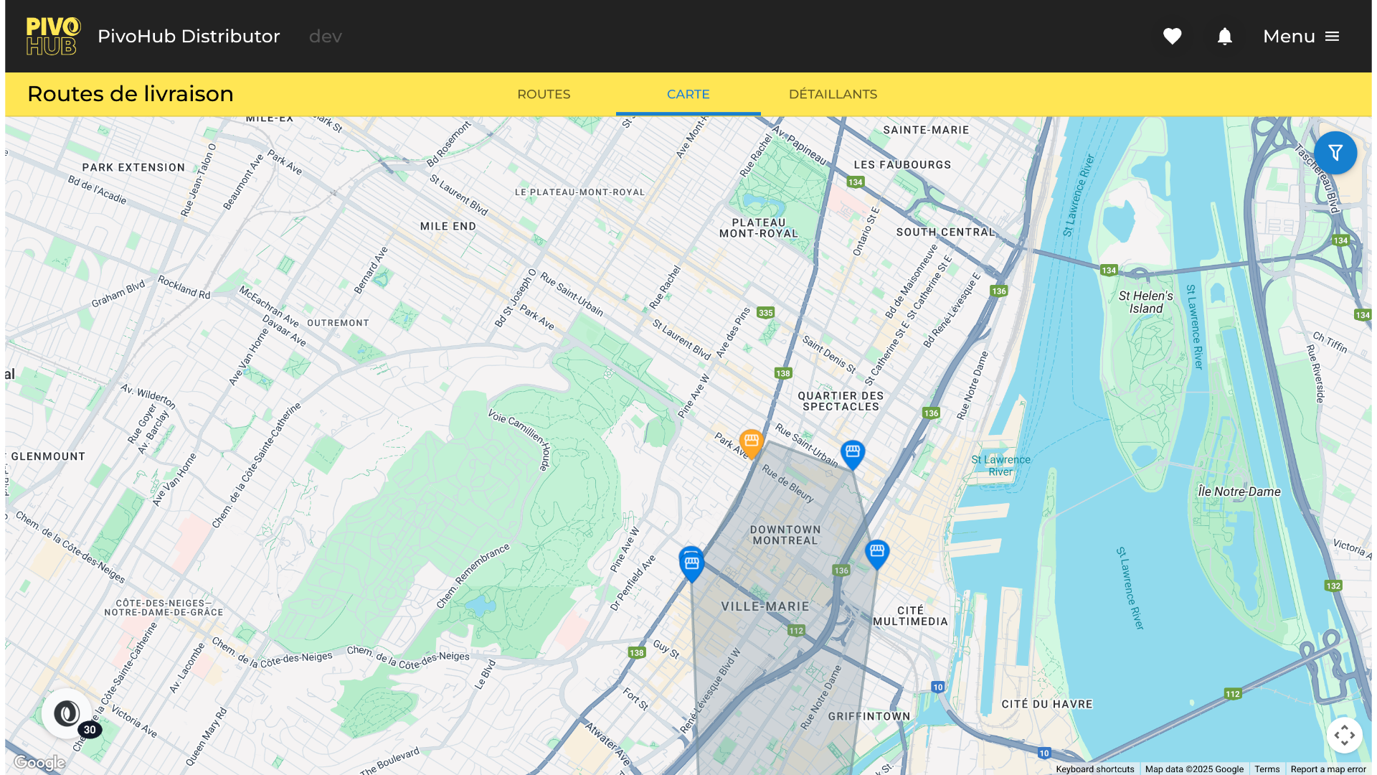The width and height of the screenshot is (1377, 775).
Task: Switch to the DÉTAILLANTS tab
Action: pos(833,94)
